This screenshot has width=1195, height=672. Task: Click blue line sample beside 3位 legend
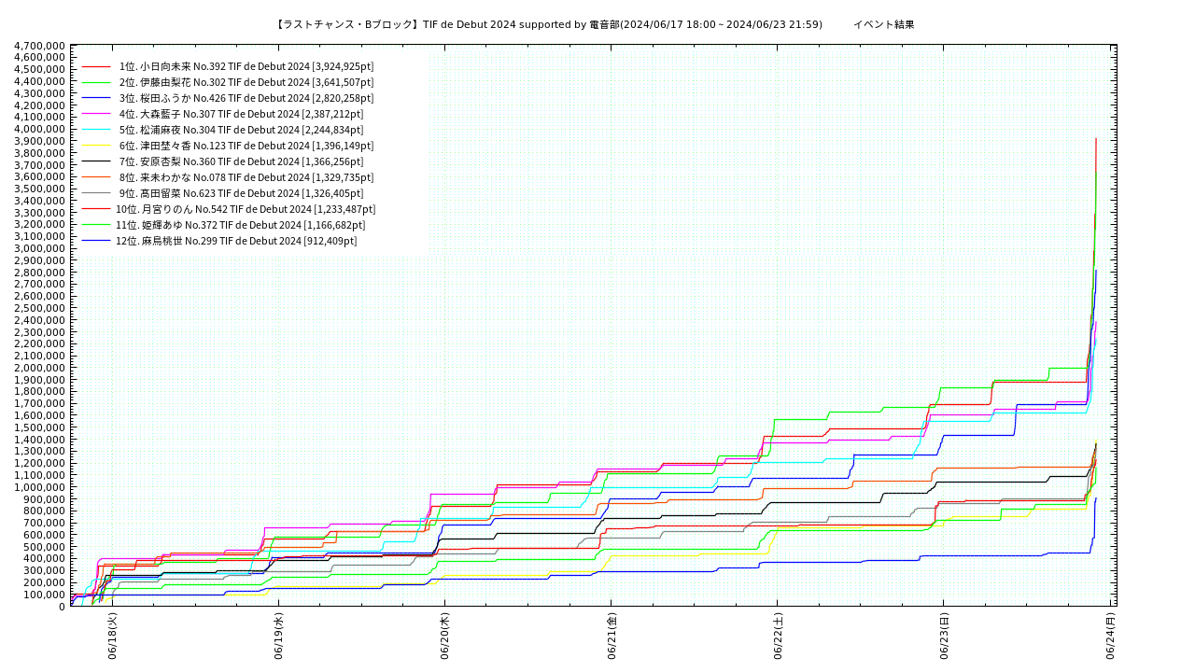[x=96, y=99]
